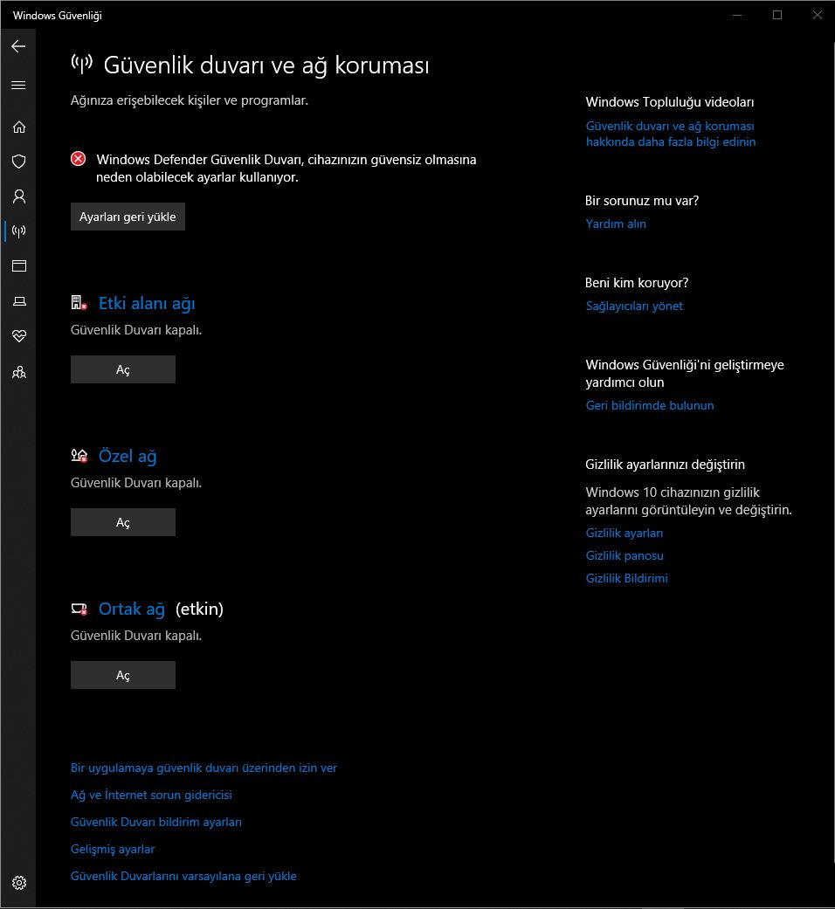Image resolution: width=835 pixels, height=909 pixels.
Task: Open Gizlilik ayarları link
Action: tap(625, 533)
